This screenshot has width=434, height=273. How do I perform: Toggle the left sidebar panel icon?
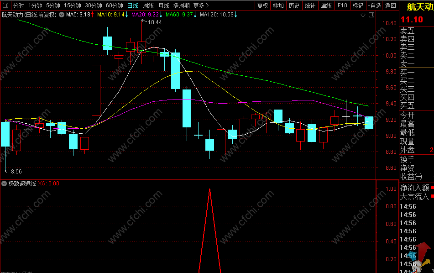point(5,5)
